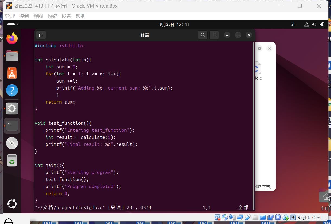Open the battery icon in GNOME top bar

322,24
